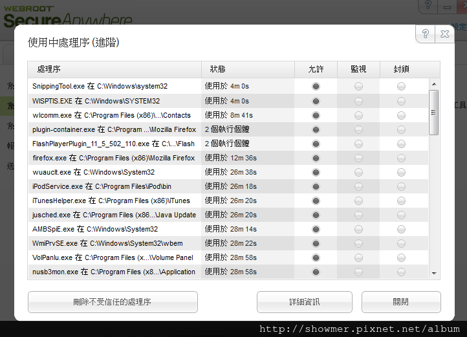
Task: Set iTunesHelper.exe to Block
Action: pos(401,201)
